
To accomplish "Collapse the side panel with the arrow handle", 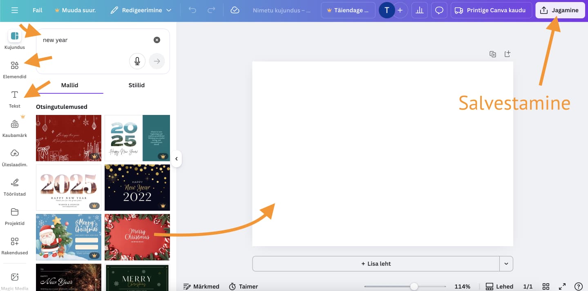I will tap(177, 159).
